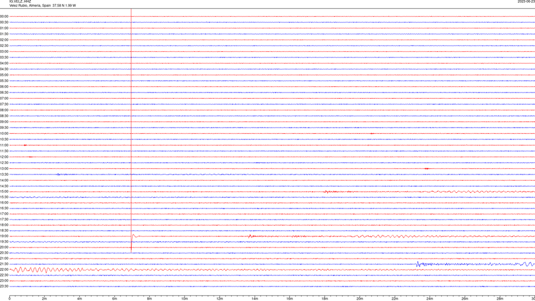Select the 07:00 trace time label
This screenshot has width=535, height=301.
[4, 98]
